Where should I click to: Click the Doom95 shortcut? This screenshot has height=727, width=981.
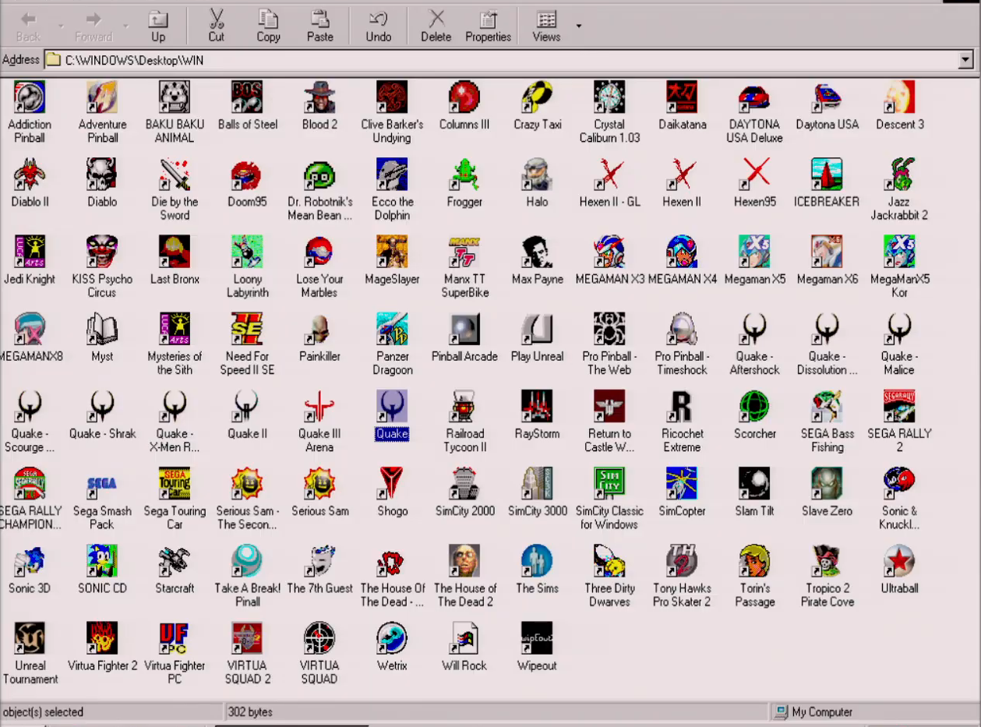247,175
